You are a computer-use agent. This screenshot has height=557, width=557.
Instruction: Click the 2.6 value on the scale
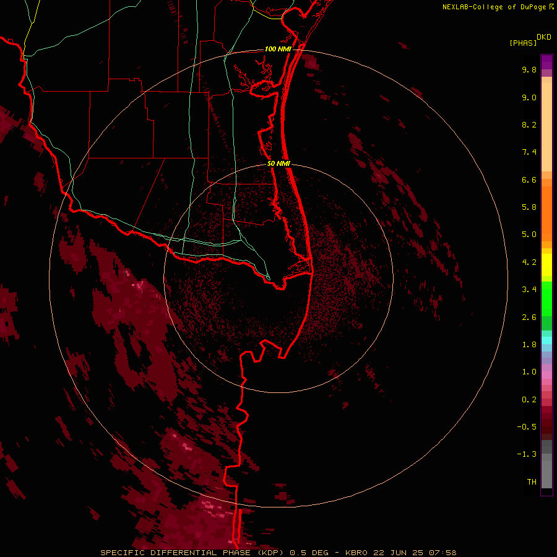click(x=529, y=317)
